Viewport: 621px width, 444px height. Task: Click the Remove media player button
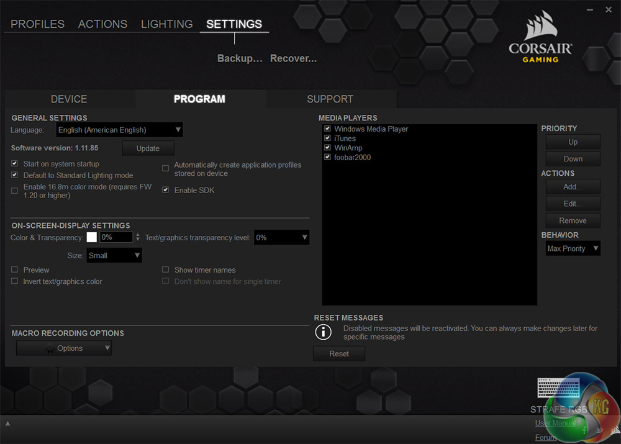(573, 220)
